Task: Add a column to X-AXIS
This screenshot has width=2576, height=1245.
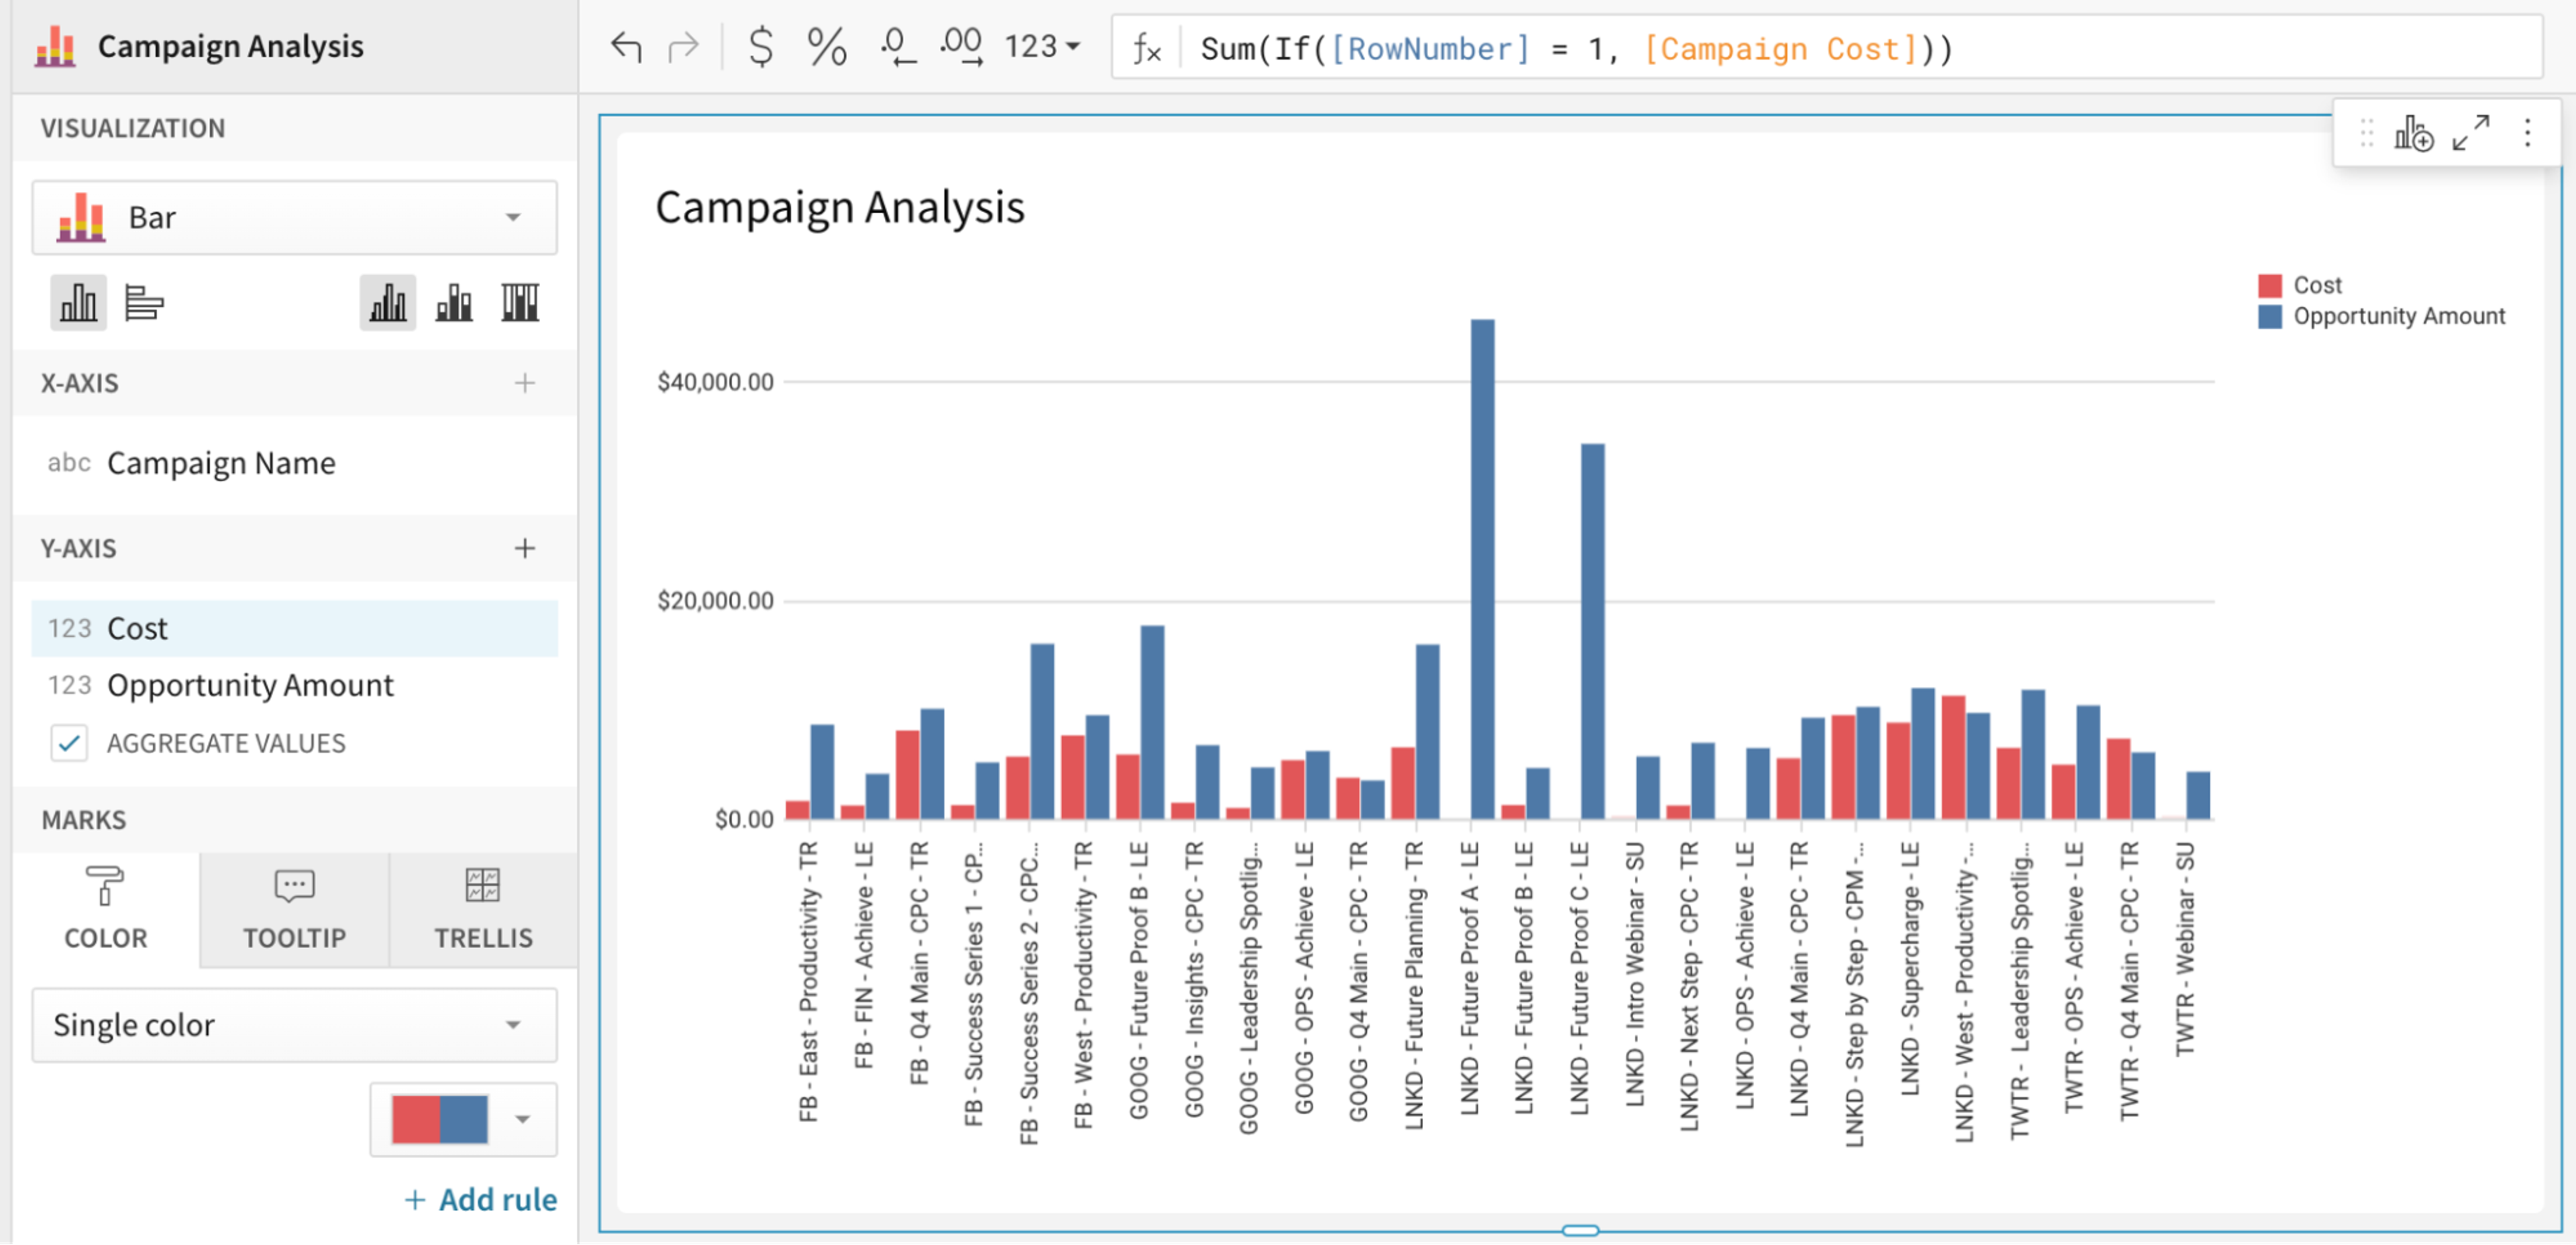Action: click(525, 383)
